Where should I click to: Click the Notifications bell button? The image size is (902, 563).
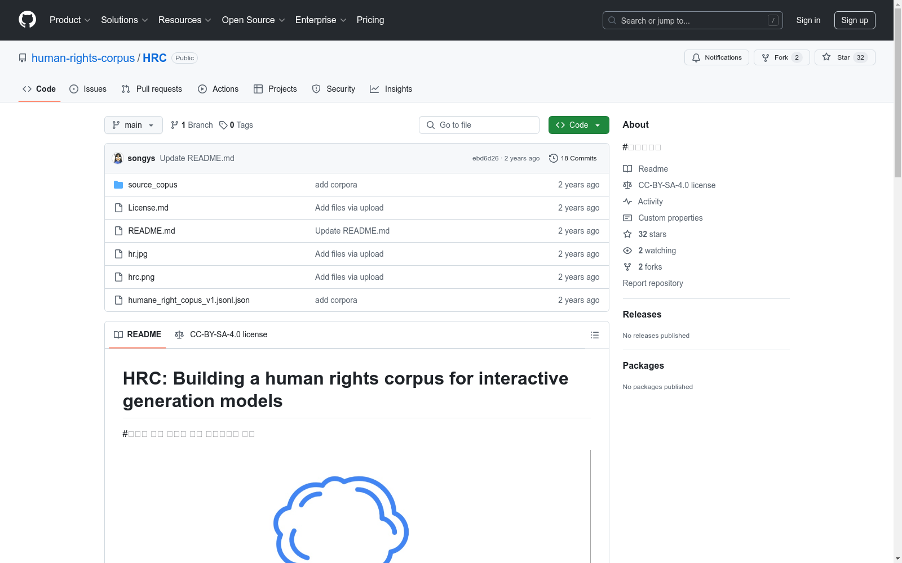tap(717, 57)
